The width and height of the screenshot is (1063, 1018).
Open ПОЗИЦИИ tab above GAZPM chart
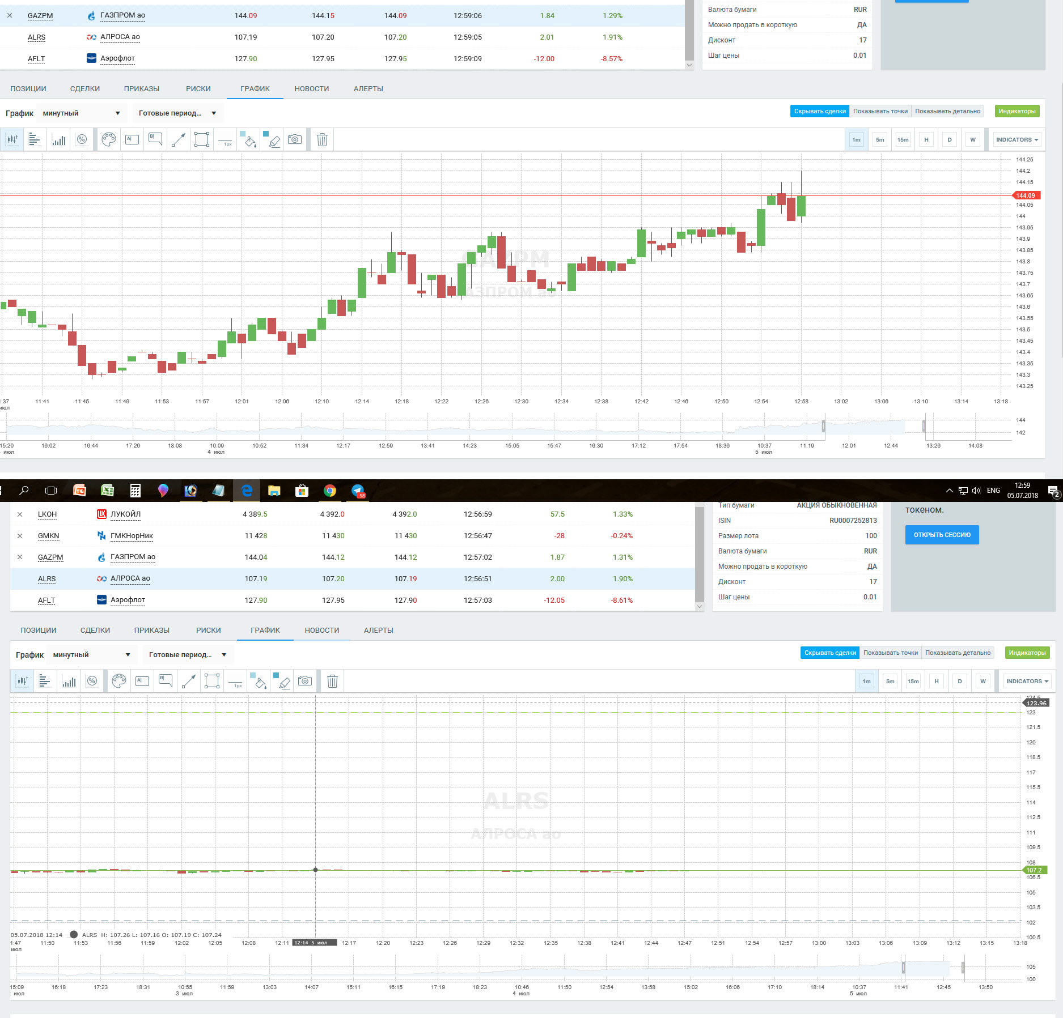pyautogui.click(x=28, y=89)
